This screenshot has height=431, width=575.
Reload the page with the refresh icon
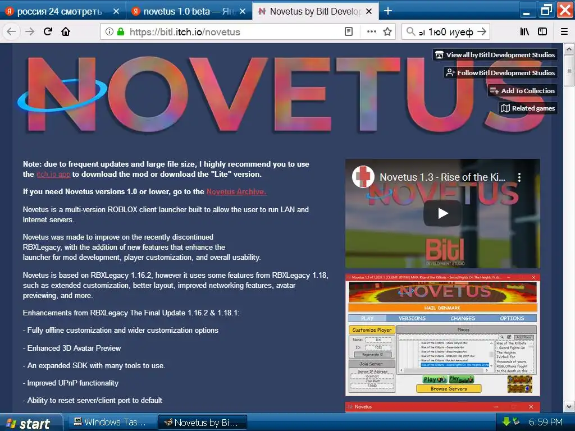(x=48, y=31)
